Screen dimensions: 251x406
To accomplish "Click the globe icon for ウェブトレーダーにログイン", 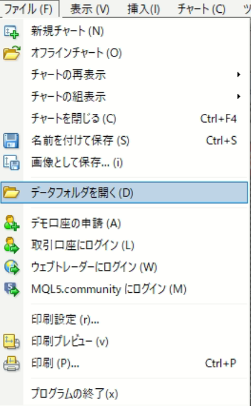I will coord(12,267).
